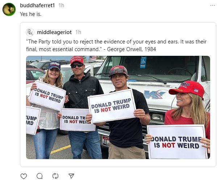Open the quoted George Orwell 1984 text
The image size is (217, 183).
116,45
